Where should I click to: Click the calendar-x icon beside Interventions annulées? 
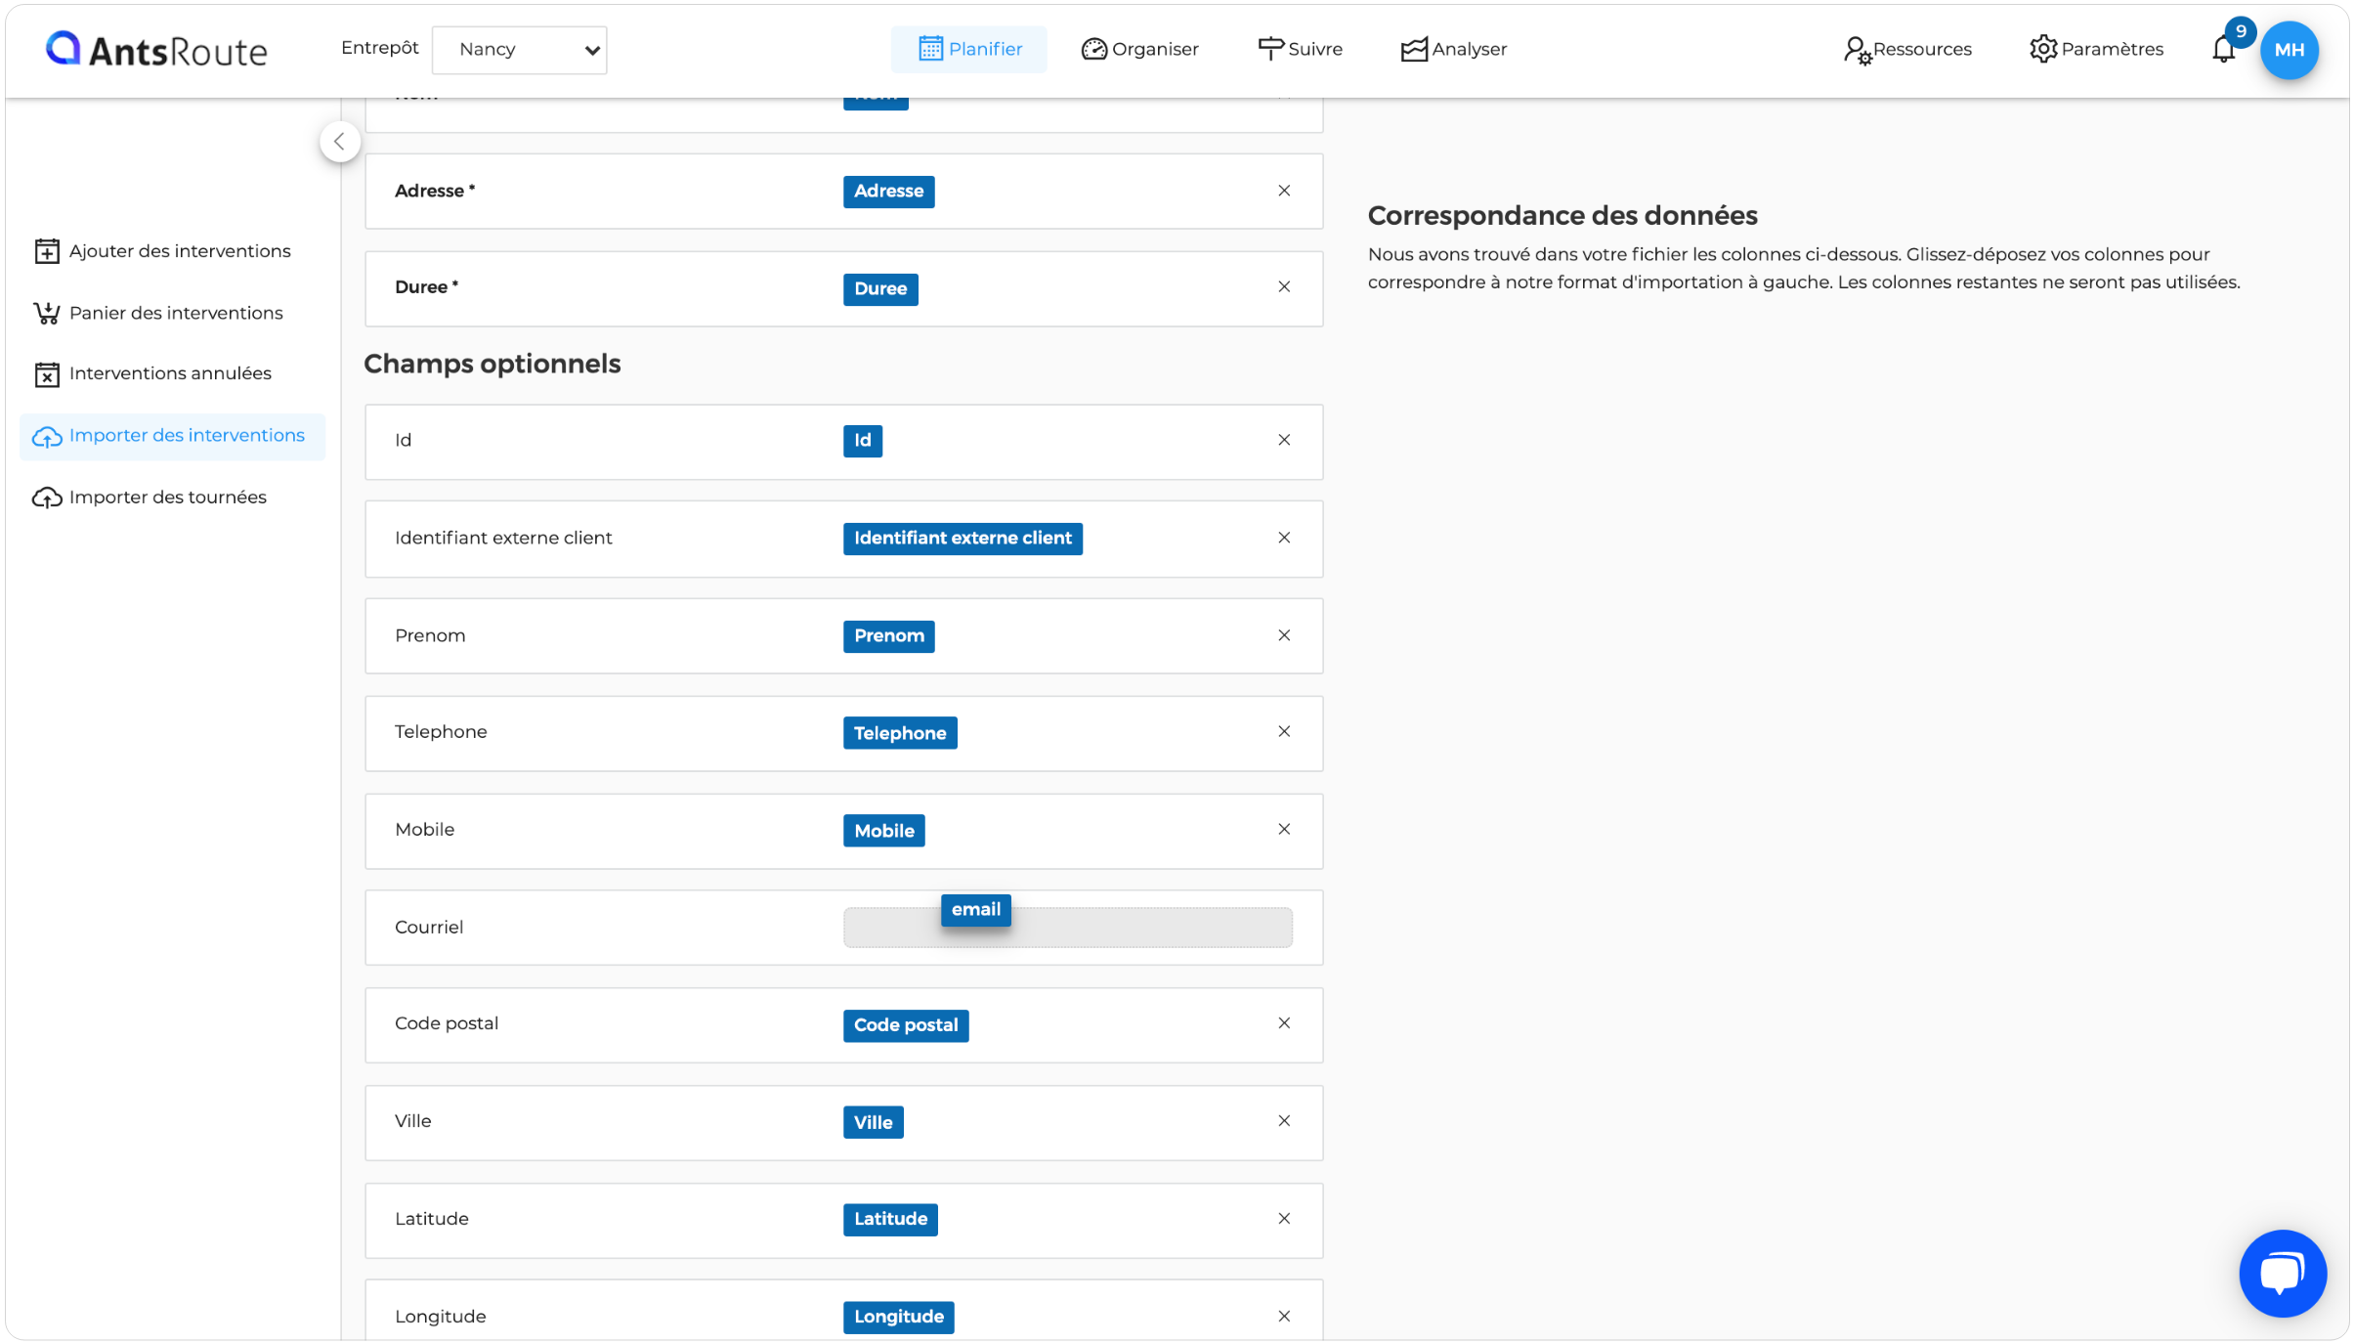pyautogui.click(x=47, y=374)
